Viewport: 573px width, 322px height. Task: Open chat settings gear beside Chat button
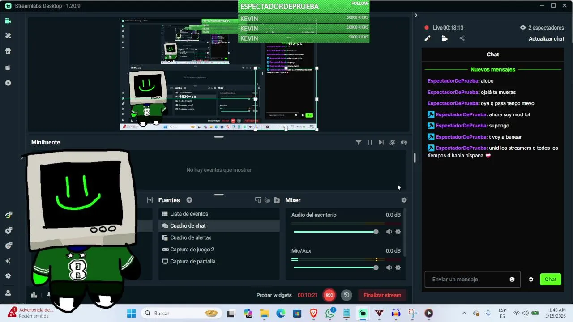point(531,280)
